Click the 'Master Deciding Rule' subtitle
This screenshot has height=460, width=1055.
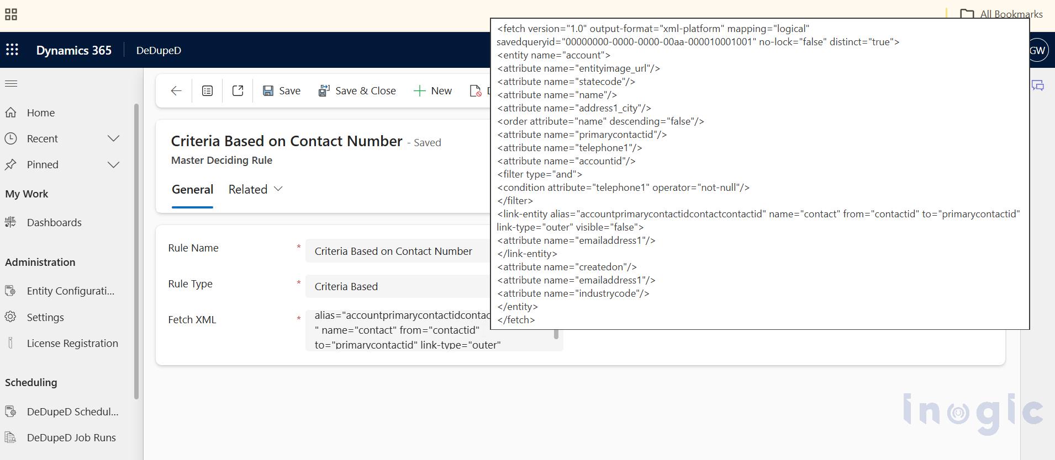point(221,161)
